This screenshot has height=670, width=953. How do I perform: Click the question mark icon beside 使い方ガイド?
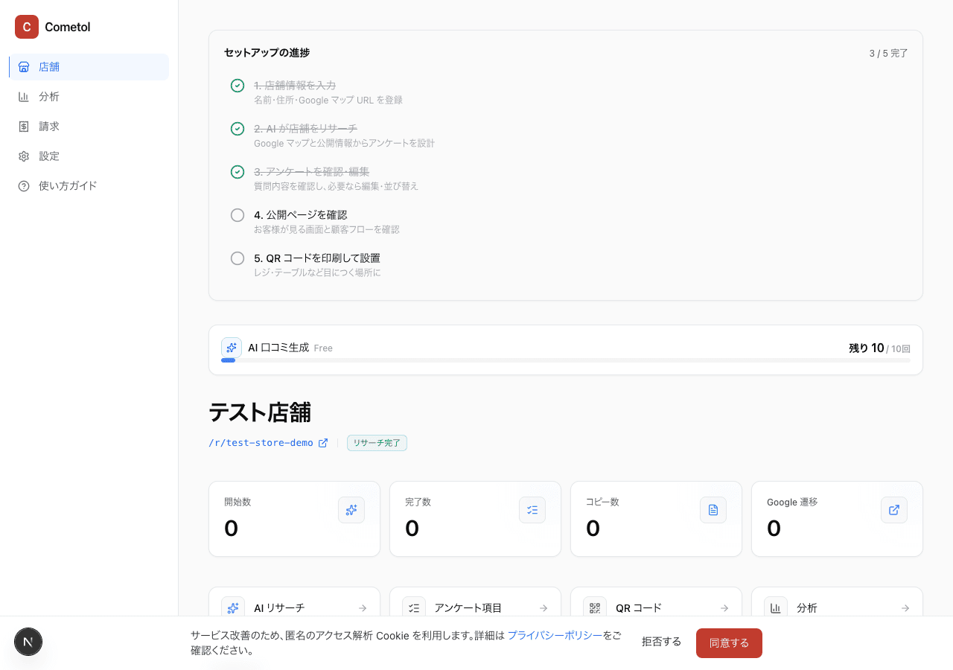click(24, 186)
